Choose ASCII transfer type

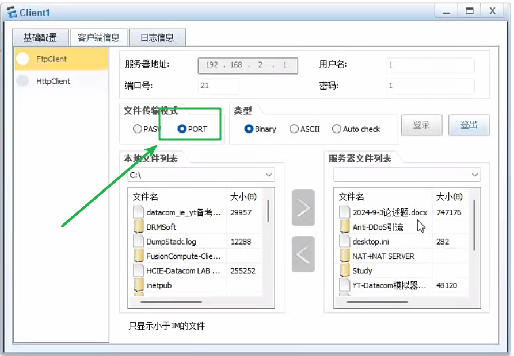(294, 129)
